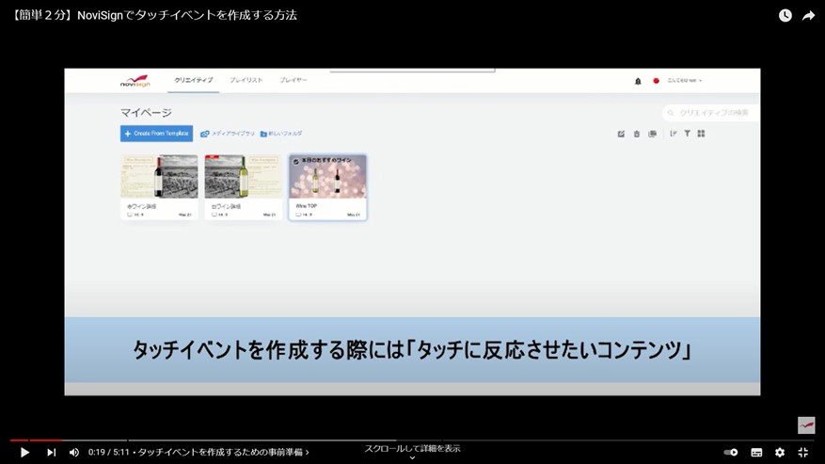Open user account dropdown

[x=685, y=81]
